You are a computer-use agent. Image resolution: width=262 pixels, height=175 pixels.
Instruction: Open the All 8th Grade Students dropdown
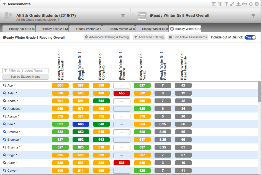tap(123, 16)
